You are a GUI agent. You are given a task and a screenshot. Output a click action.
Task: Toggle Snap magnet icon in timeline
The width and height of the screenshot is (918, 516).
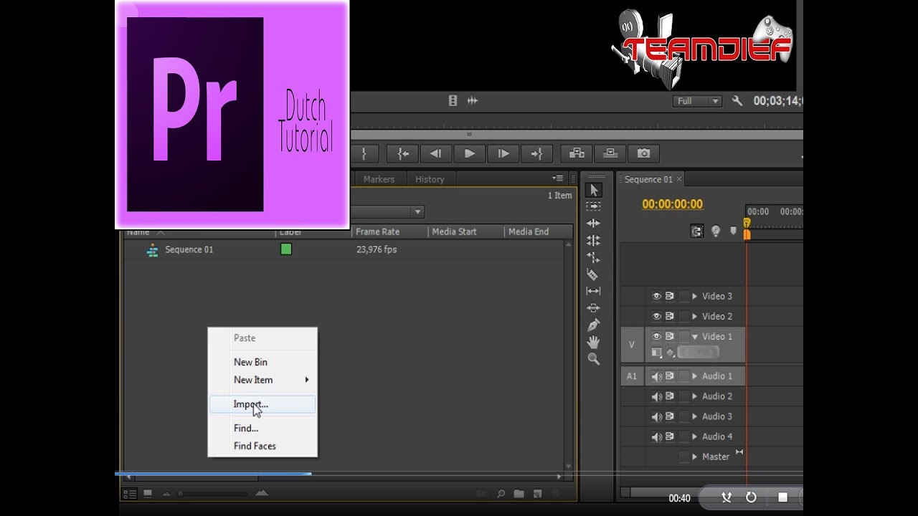click(697, 231)
